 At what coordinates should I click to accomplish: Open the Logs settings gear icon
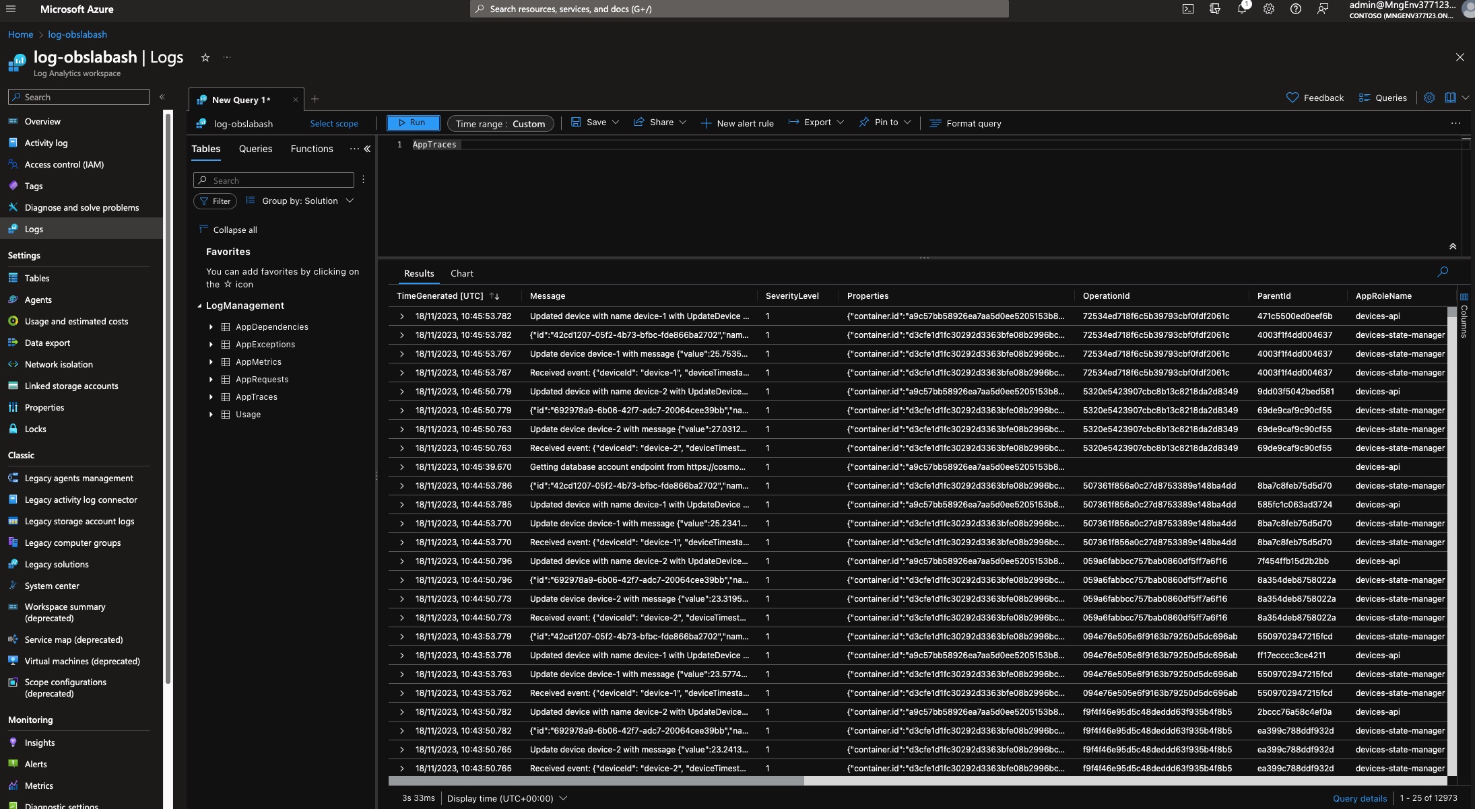tap(1429, 98)
